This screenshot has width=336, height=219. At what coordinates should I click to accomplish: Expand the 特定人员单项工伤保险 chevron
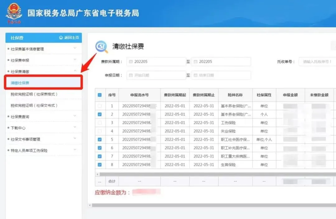click(75, 149)
